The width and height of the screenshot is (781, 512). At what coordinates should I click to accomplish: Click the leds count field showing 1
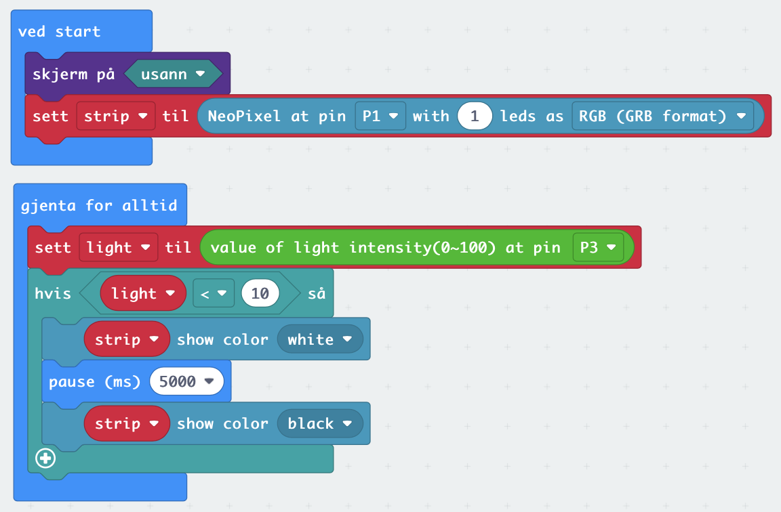tap(475, 116)
